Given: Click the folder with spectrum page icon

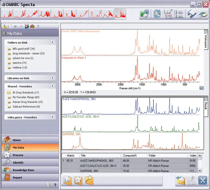Looking at the screenshot, I should 68,181.
